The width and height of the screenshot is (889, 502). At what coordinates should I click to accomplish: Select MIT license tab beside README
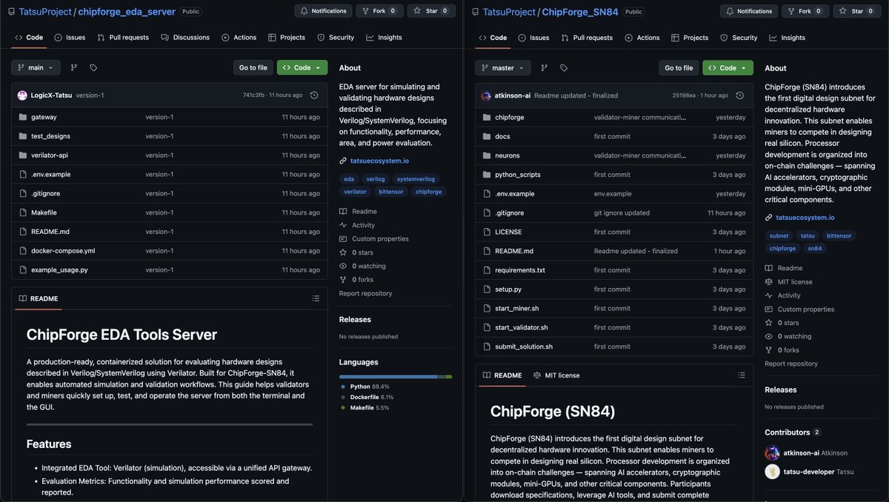556,375
